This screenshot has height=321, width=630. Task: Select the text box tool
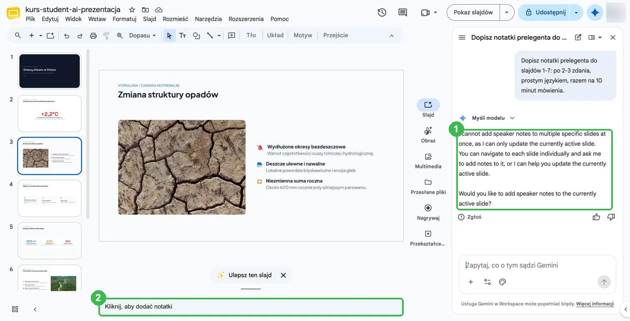(x=182, y=36)
